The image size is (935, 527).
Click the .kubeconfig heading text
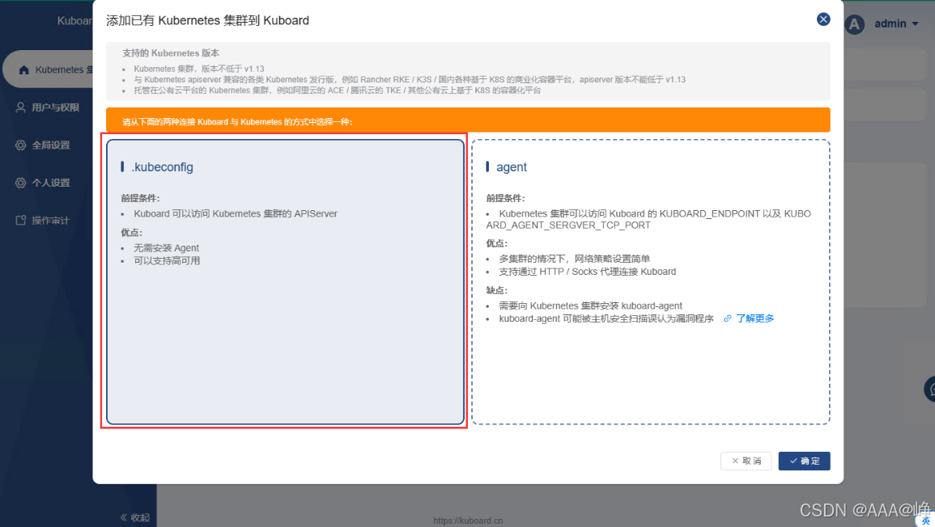162,167
